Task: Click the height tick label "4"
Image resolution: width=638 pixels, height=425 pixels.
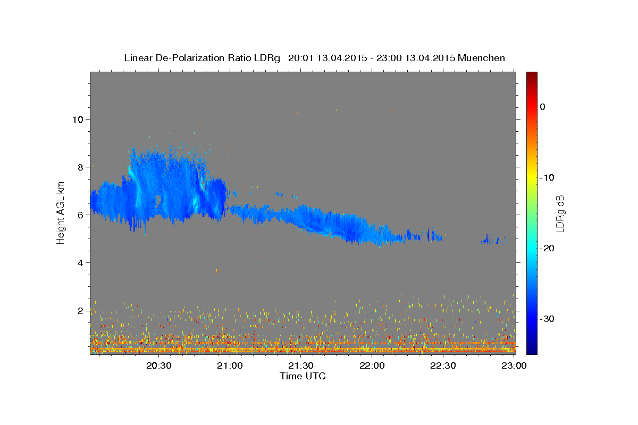Action: click(x=81, y=262)
